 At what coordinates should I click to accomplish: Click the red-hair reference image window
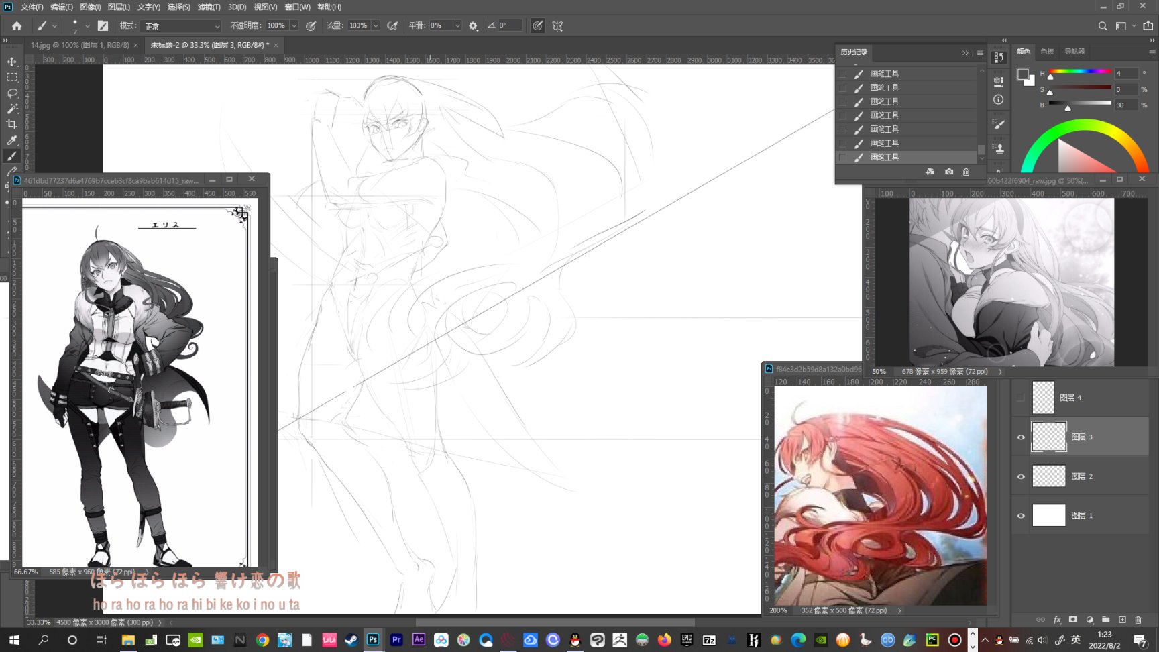click(x=880, y=495)
